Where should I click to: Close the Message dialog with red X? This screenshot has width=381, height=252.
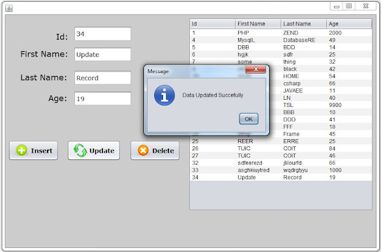pos(255,69)
